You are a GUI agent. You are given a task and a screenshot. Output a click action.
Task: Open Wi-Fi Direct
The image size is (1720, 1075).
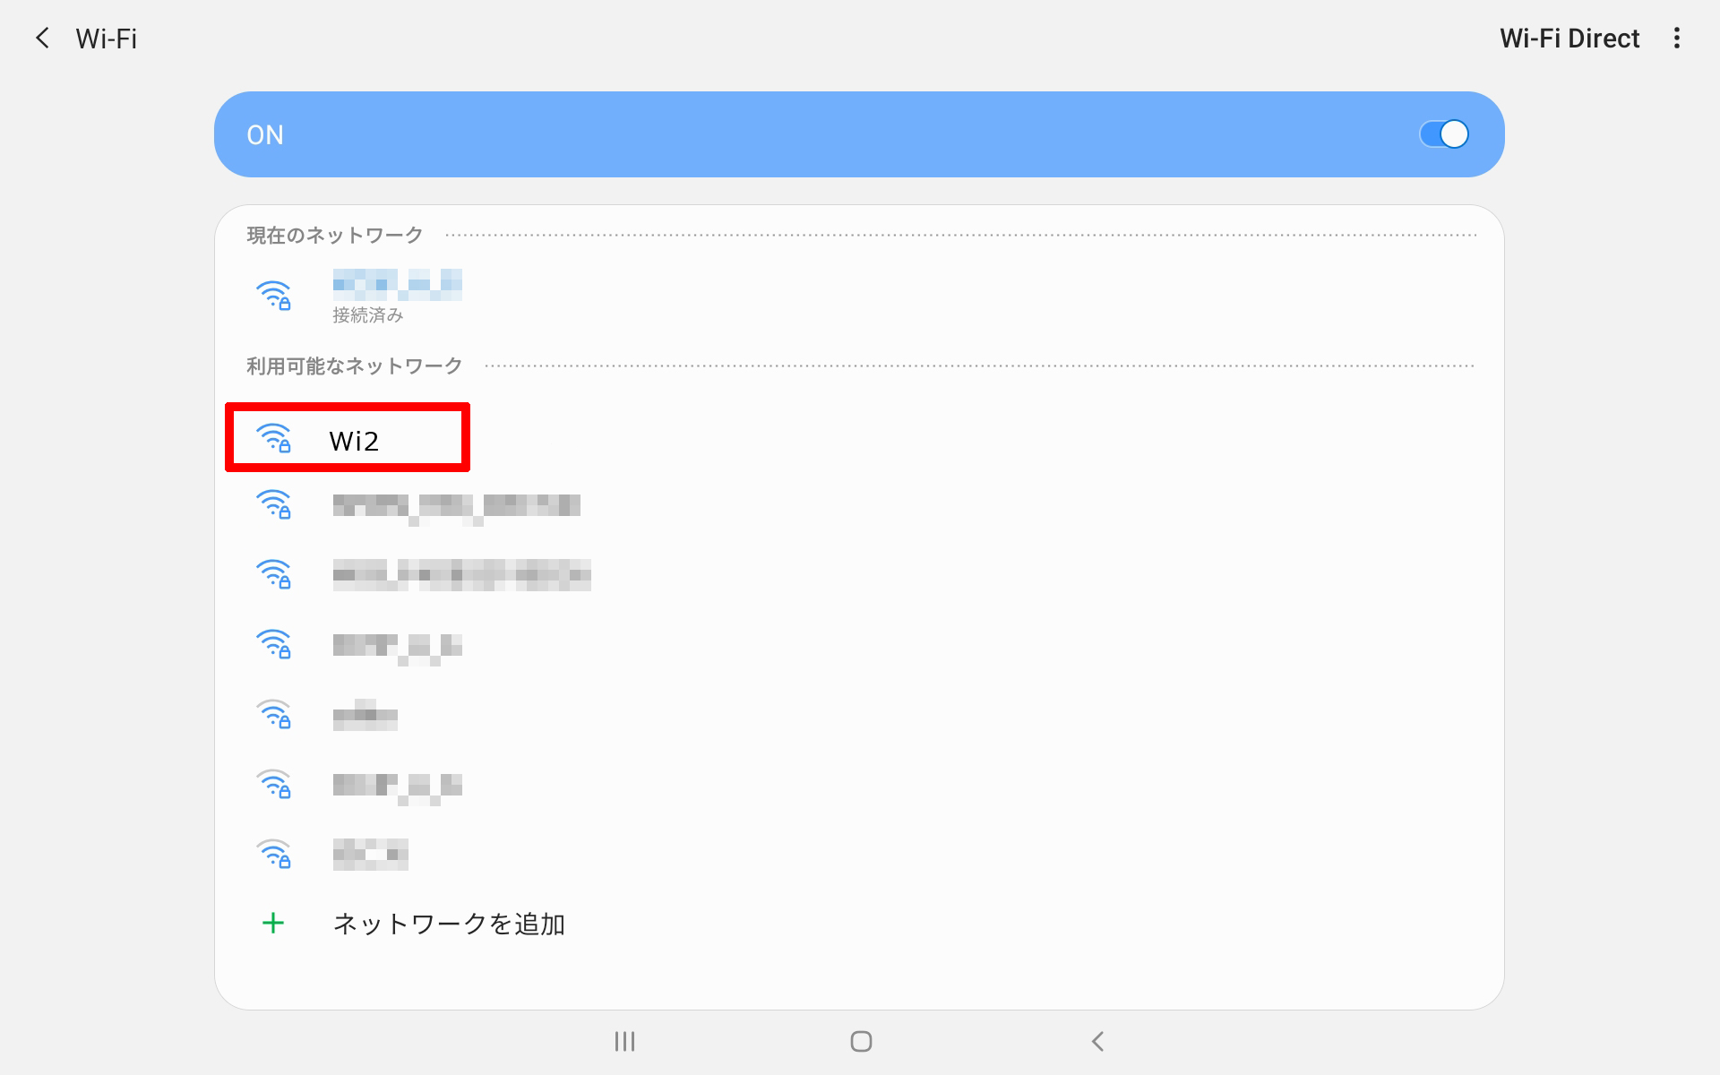pos(1569,39)
